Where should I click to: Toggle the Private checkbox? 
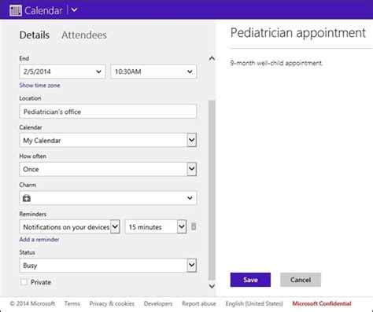(24, 282)
